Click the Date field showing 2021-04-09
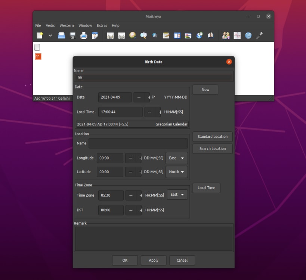This screenshot has height=280, width=306. (x=115, y=97)
